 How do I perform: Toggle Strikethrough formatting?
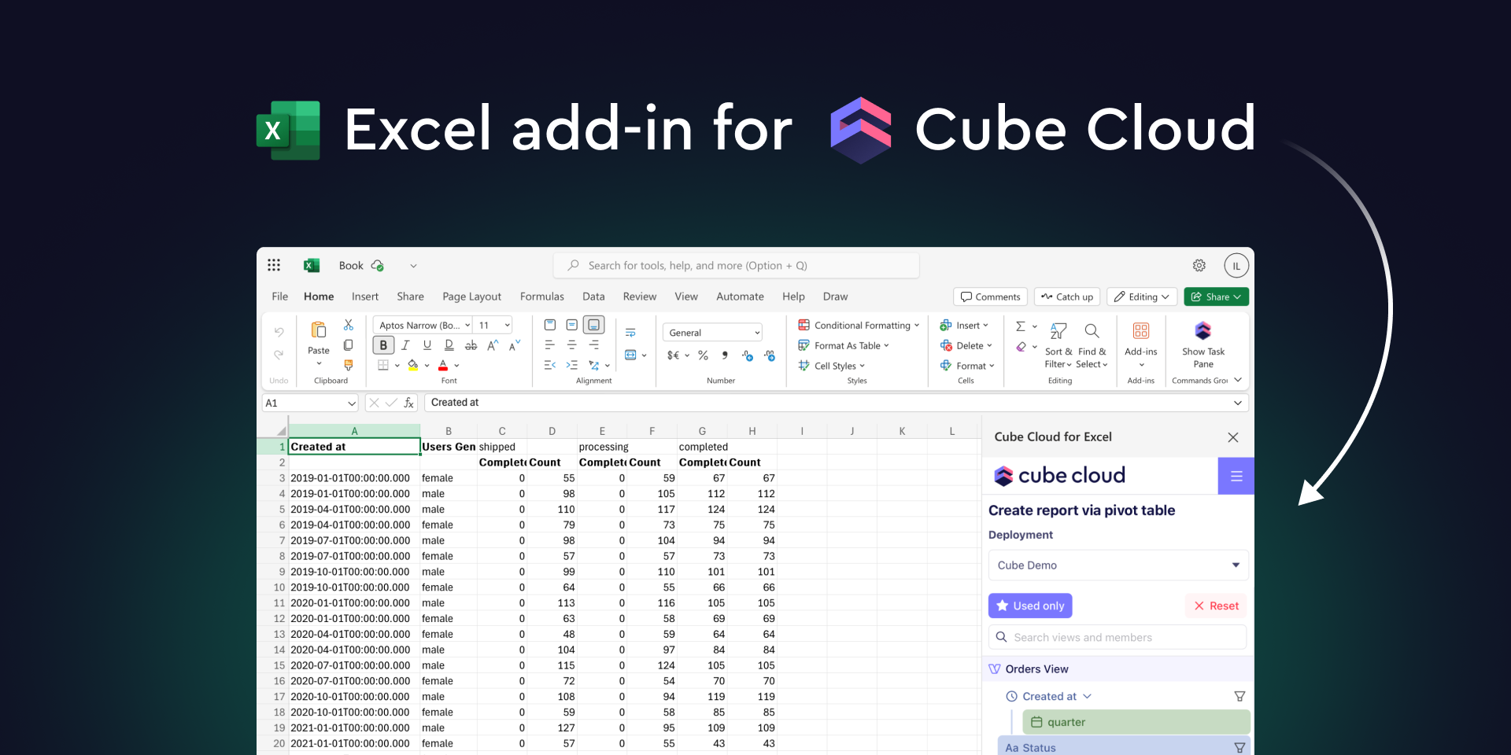point(471,345)
